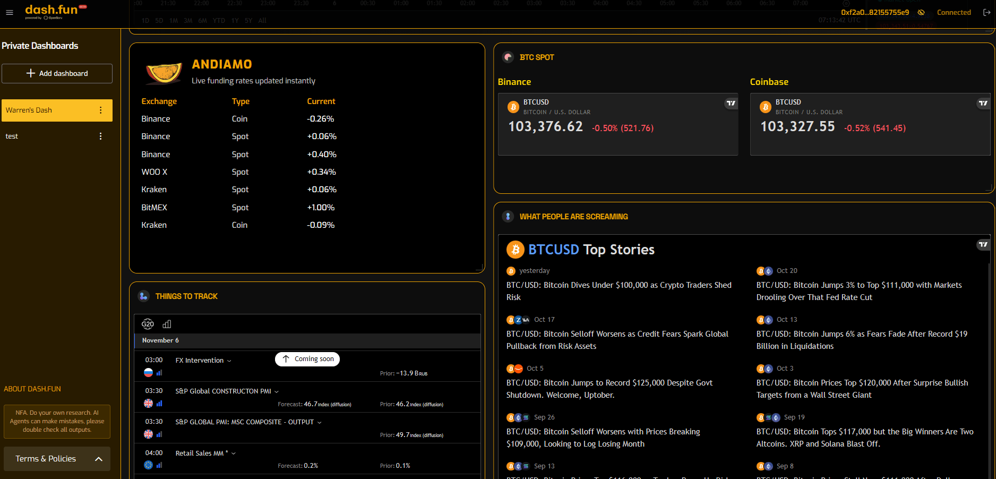Click the Bitcoin icon in Binance BTCUSD card
Image resolution: width=996 pixels, height=479 pixels.
point(513,107)
